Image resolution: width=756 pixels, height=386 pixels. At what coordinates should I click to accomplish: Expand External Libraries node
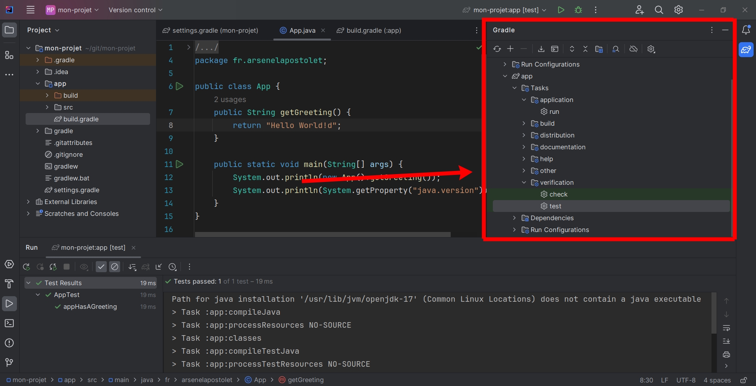(x=28, y=202)
